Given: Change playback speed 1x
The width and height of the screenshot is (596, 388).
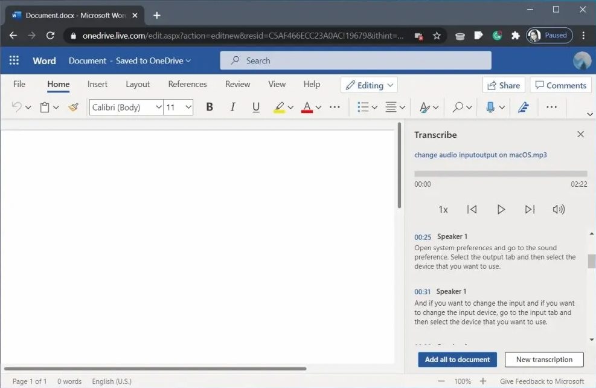Looking at the screenshot, I should 443,210.
